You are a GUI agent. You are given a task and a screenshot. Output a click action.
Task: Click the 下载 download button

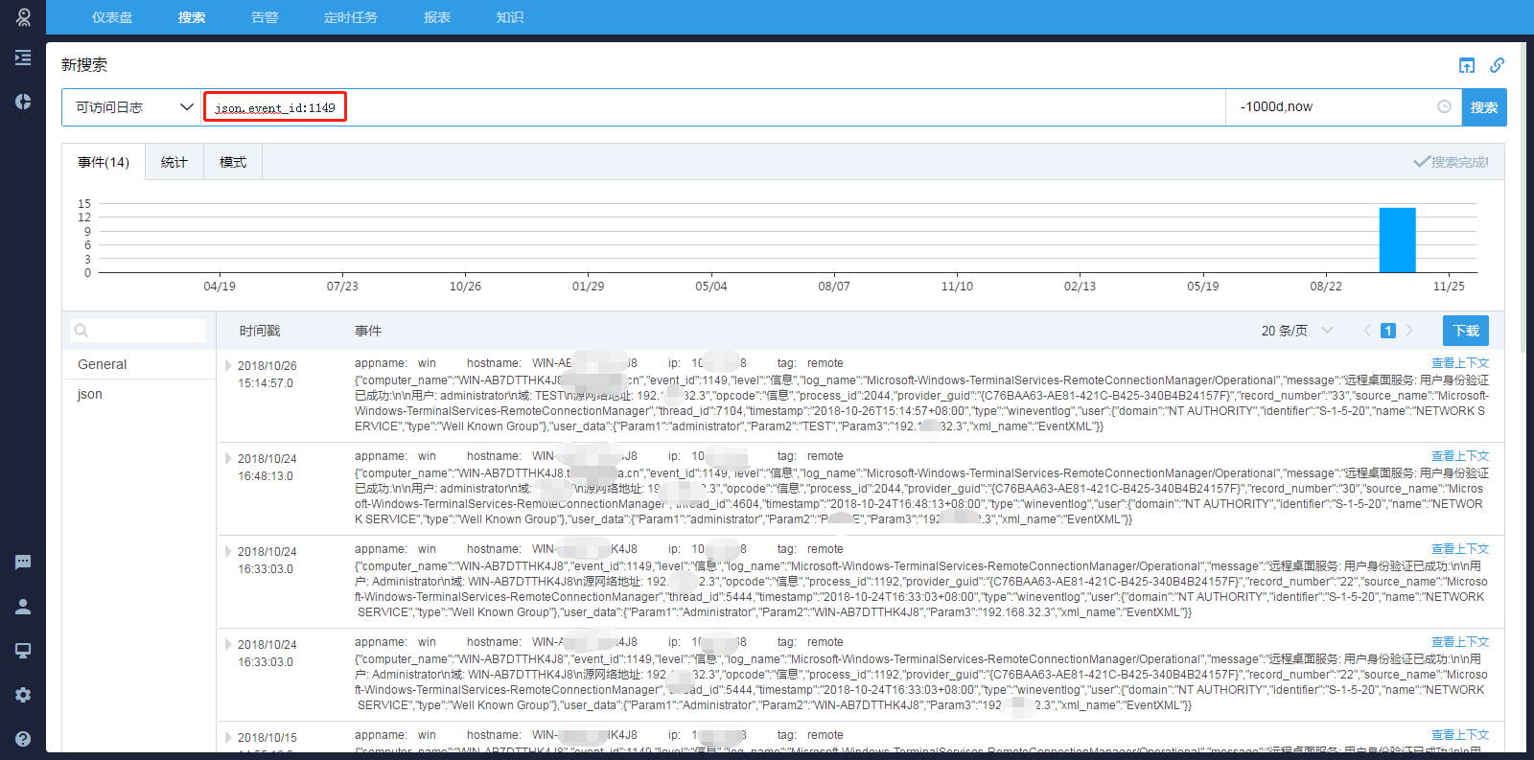pyautogui.click(x=1465, y=331)
